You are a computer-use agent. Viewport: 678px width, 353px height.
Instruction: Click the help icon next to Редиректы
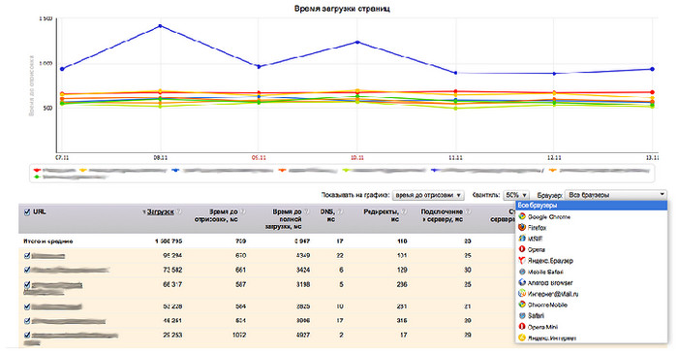pos(404,211)
